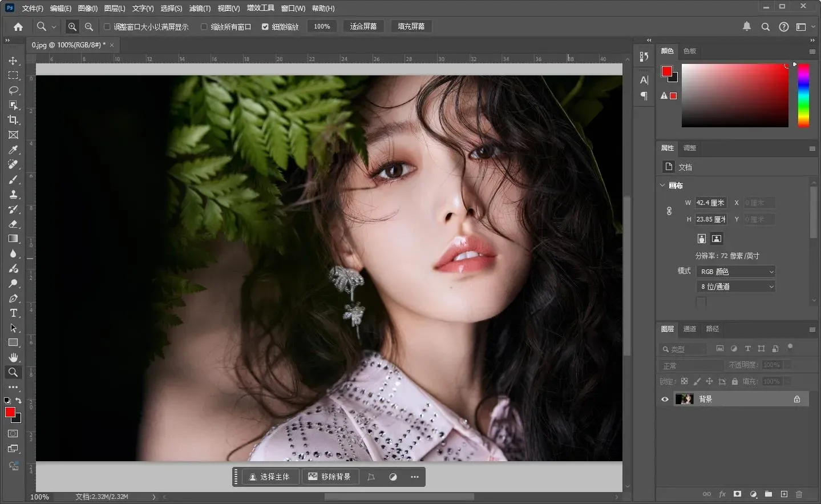Click the zoom out magnifier icon
The image size is (821, 504).
[x=89, y=27]
